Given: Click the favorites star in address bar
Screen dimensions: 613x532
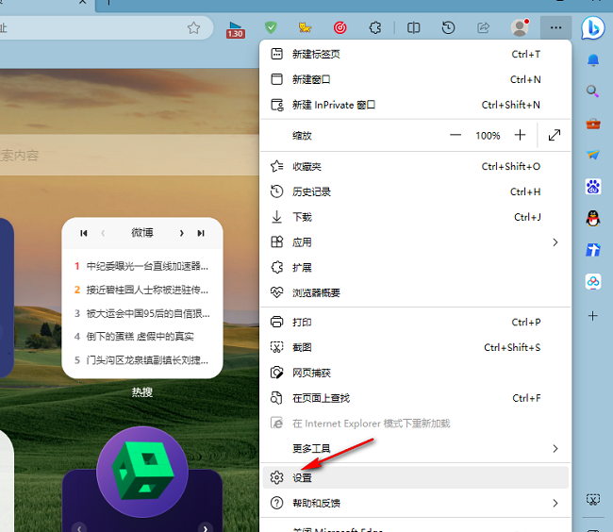Looking at the screenshot, I should pos(193,28).
